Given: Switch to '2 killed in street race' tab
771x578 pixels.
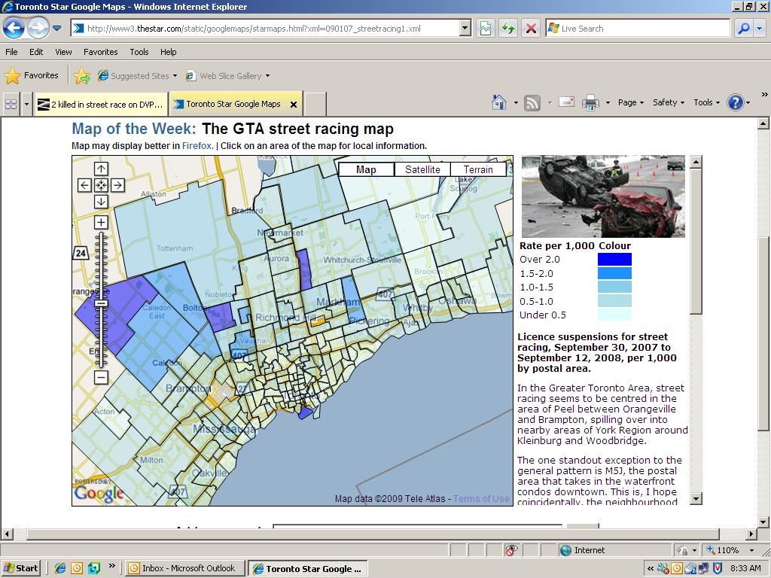Looking at the screenshot, I should click(x=101, y=104).
